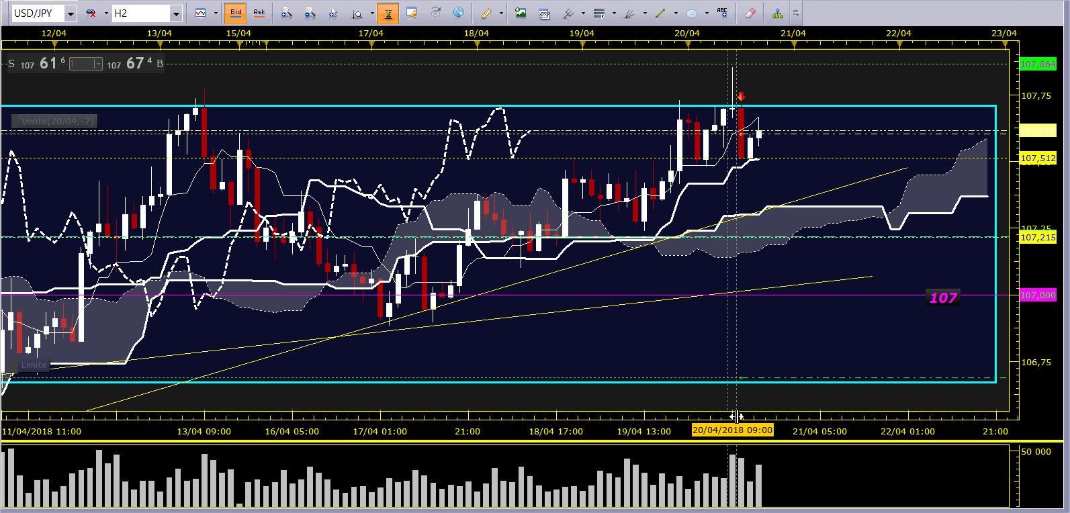
Task: Click the S sell price 107.61
Action: pos(36,64)
